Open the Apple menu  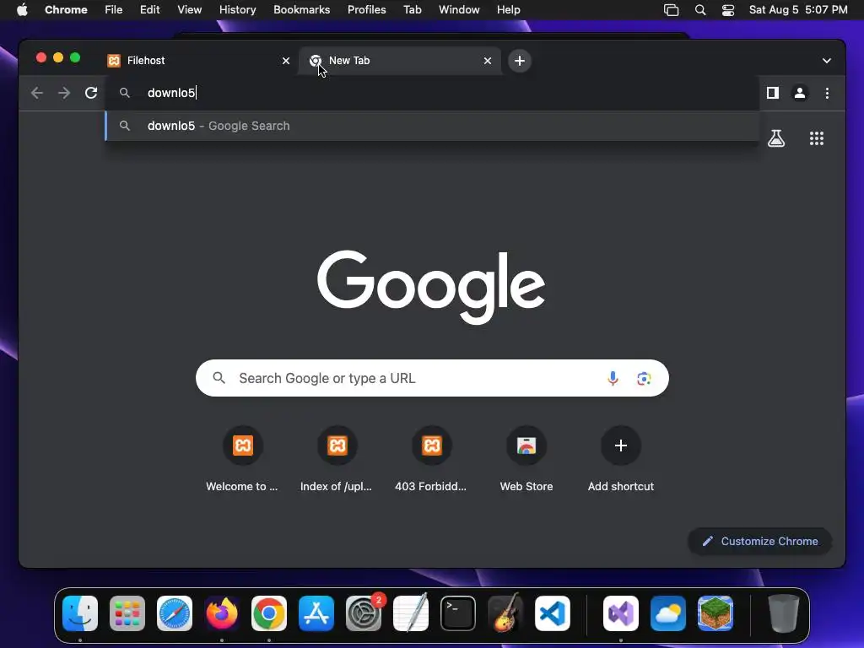(22, 10)
